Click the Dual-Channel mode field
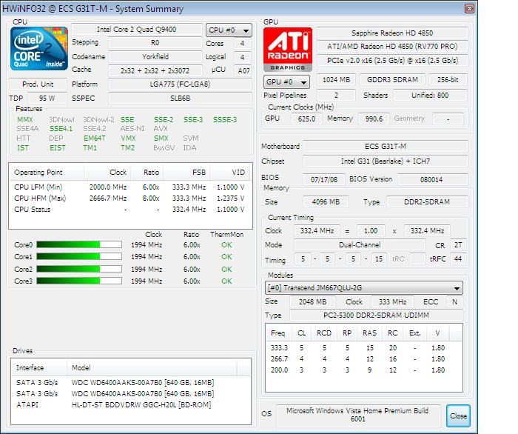 click(x=360, y=245)
